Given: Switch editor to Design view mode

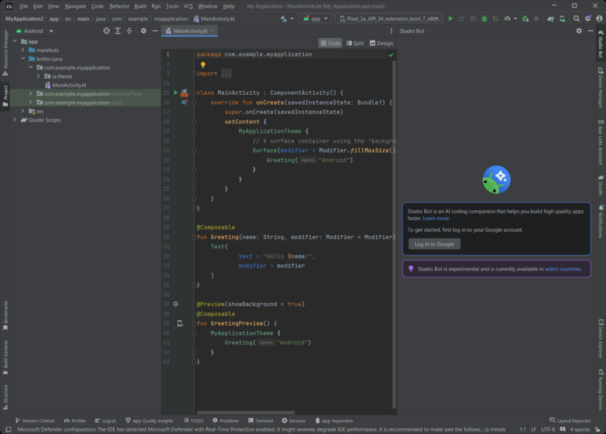Looking at the screenshot, I should [x=382, y=43].
